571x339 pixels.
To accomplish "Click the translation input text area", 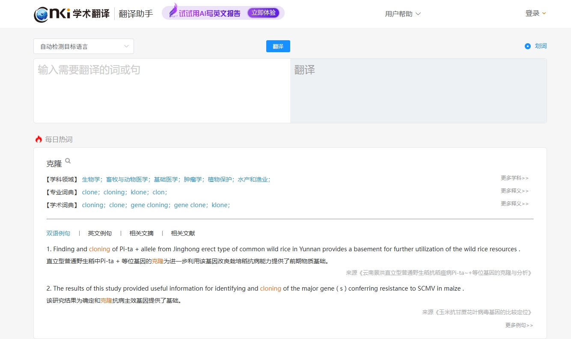I will coord(161,90).
